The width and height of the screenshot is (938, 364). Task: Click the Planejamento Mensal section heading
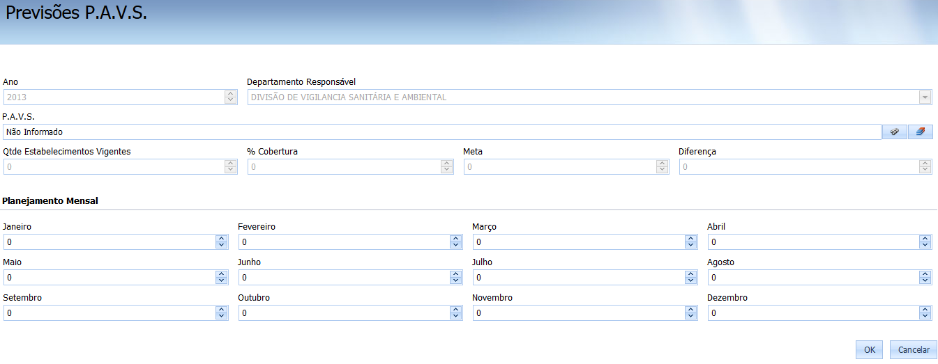point(50,200)
